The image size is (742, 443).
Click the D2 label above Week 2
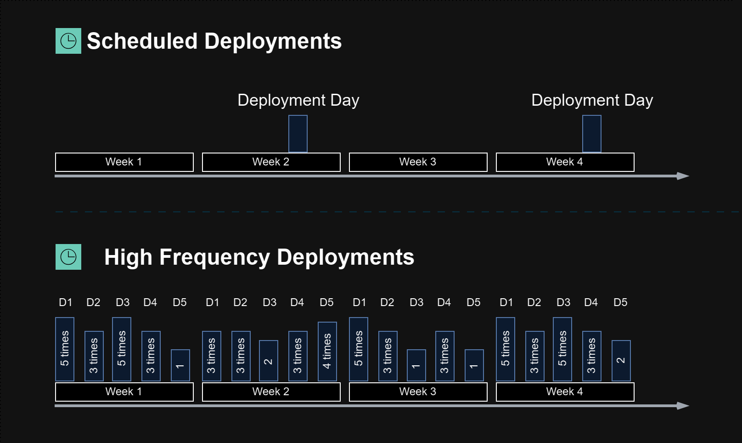(x=240, y=302)
